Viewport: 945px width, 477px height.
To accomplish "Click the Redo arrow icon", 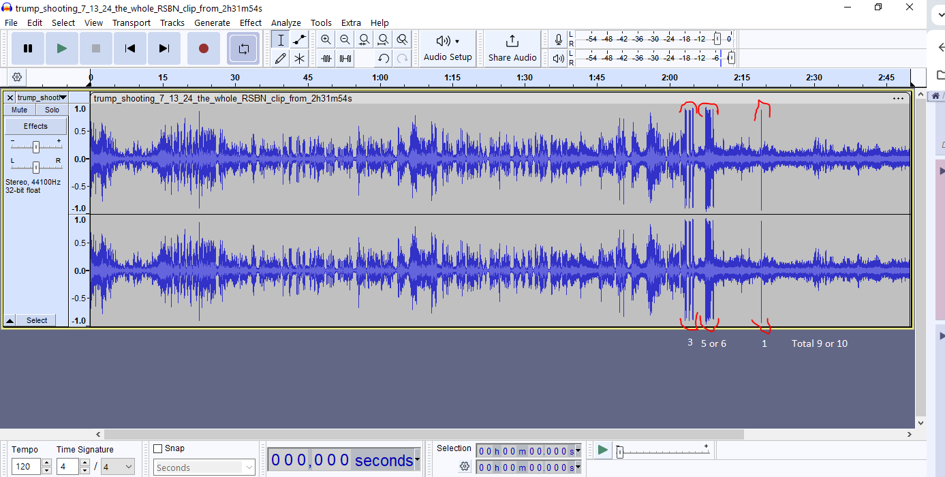I will 403,59.
